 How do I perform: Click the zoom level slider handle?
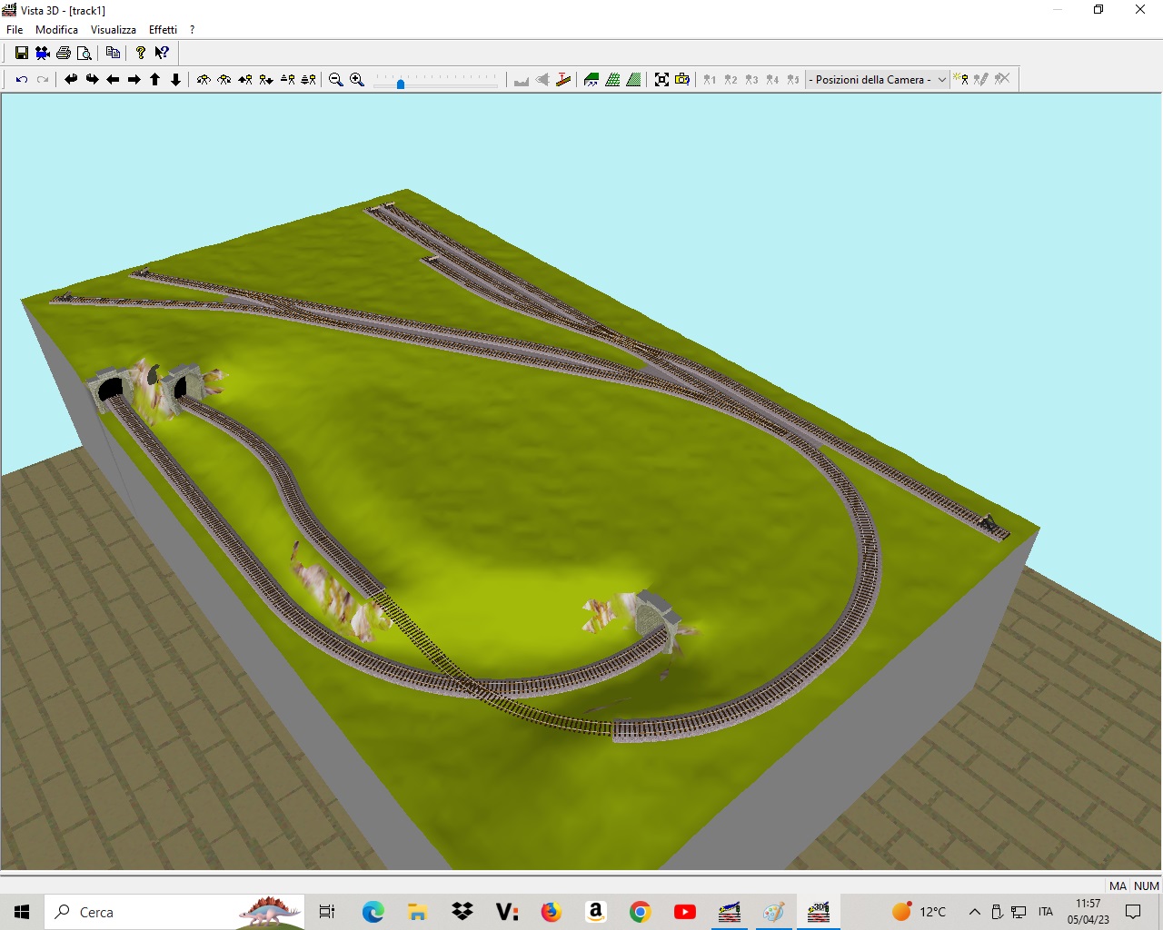click(401, 84)
